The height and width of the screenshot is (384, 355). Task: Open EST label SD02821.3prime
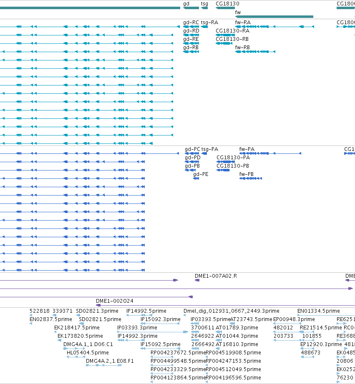97,311
